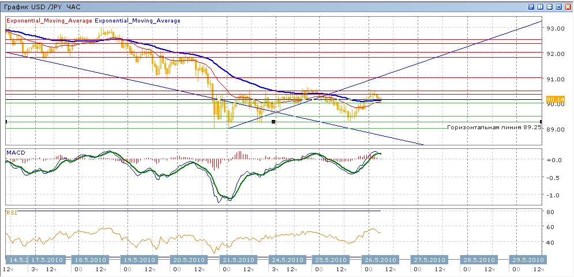Close the USD/JPY chart window

(568, 6)
